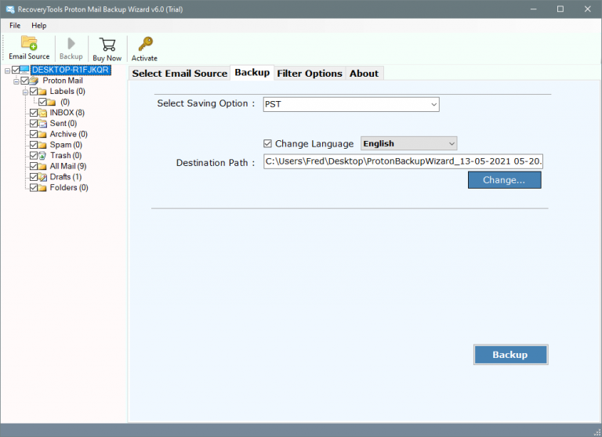Collapse the DESKTOP-R1FJKQR tree node
The height and width of the screenshot is (437, 602).
[x=7, y=70]
